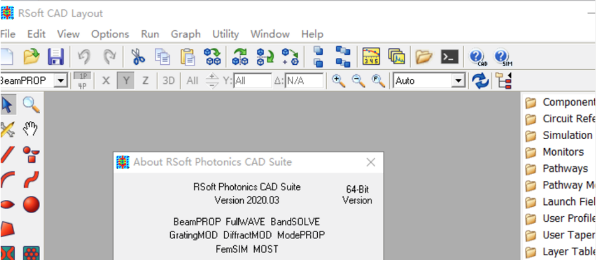Close the About RSoft Photonics CAD Suite dialog

coord(371,162)
